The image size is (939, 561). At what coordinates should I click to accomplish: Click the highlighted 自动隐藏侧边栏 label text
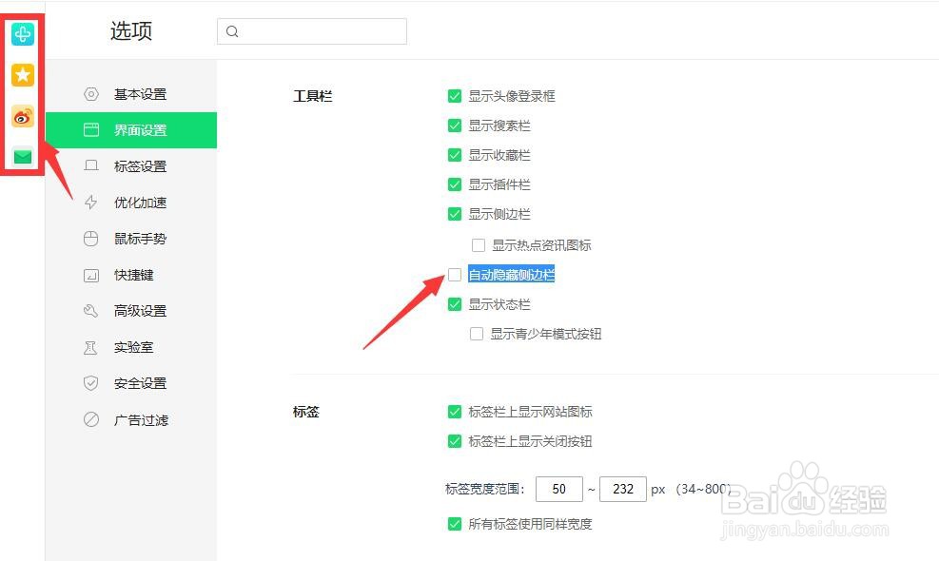pos(512,275)
